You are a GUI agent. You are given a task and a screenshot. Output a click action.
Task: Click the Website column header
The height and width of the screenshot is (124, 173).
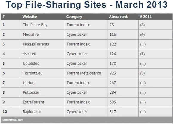pyautogui.click(x=30, y=17)
